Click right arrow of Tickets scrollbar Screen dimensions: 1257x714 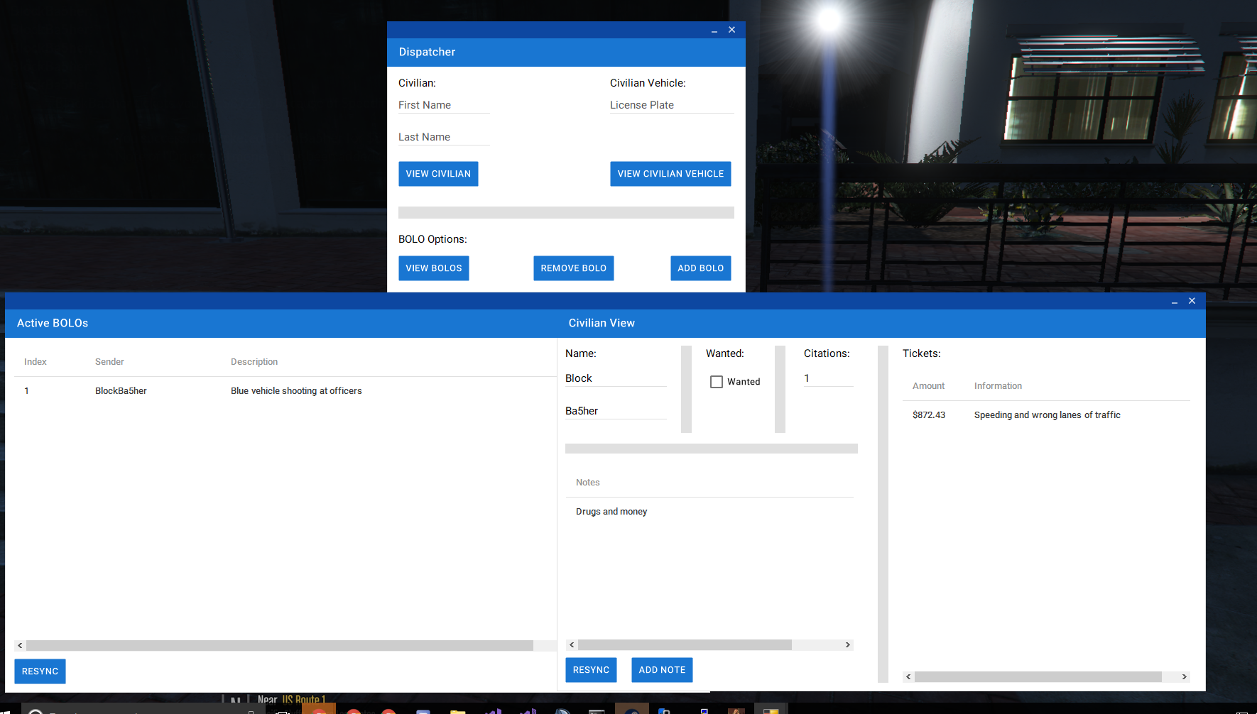[1184, 676]
